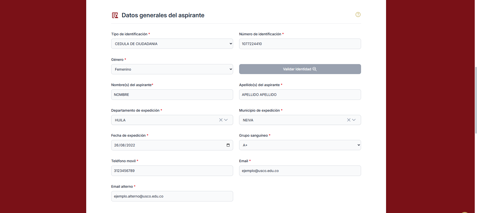Click the magnifier icon in Validar Identidad

[315, 69]
